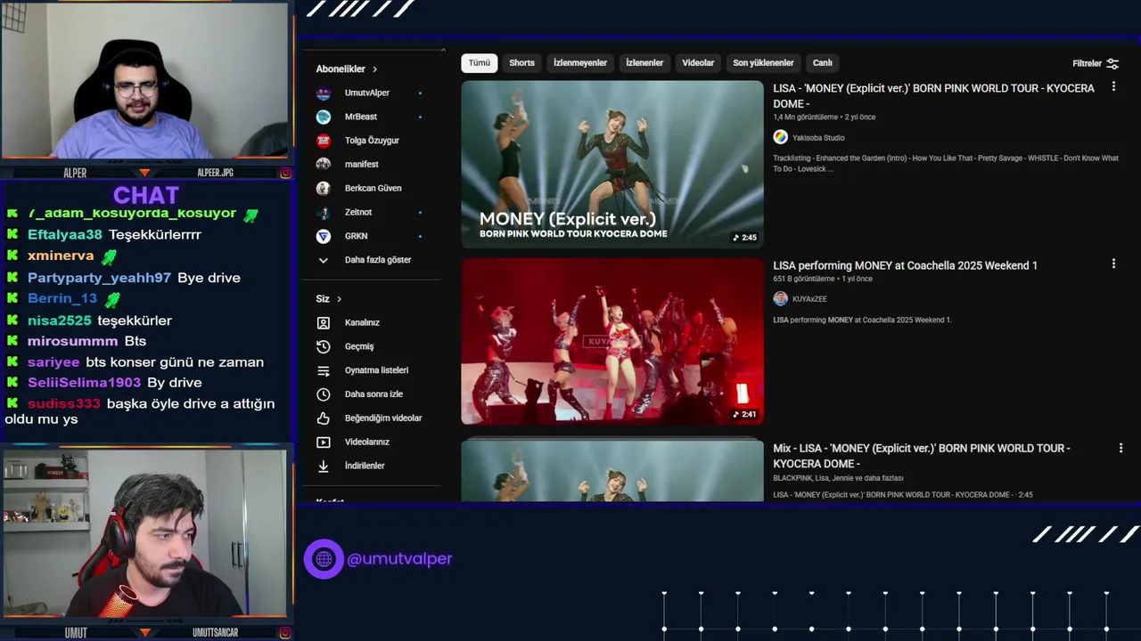Click chat username Berrin_13
This screenshot has width=1141, height=641.
click(62, 299)
